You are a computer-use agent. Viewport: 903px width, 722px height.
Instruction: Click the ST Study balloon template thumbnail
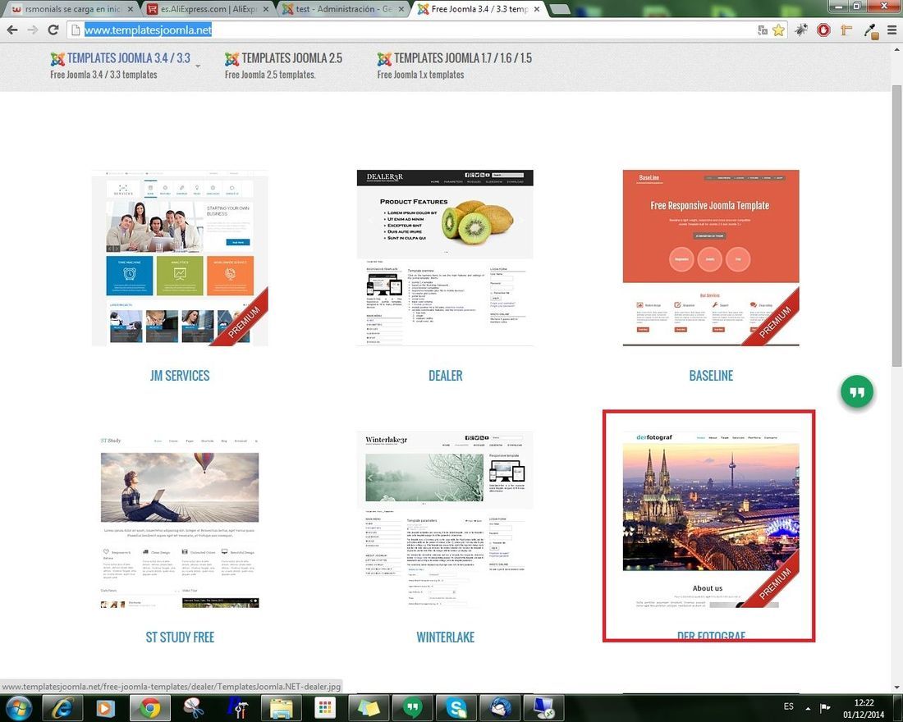coord(180,520)
